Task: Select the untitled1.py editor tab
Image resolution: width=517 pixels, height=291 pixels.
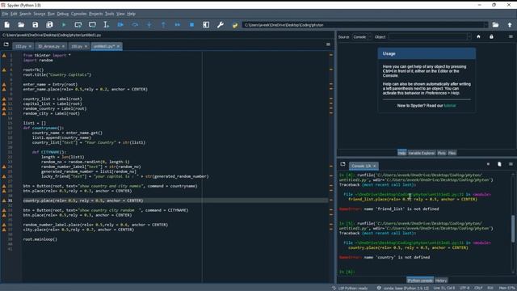Action: coord(103,46)
